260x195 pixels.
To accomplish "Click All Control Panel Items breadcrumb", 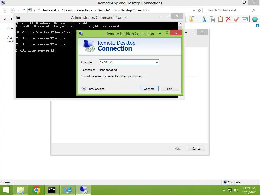I will pos(77,10).
